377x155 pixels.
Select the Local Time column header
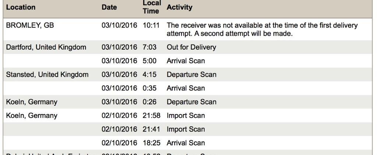pos(152,7)
